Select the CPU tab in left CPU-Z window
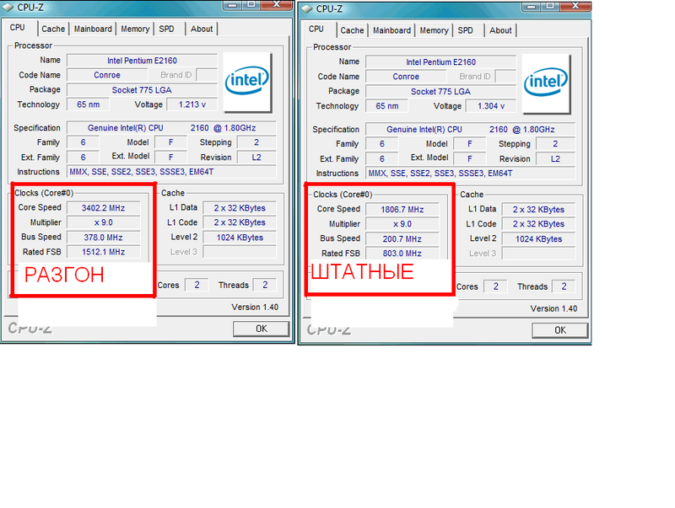 (x=18, y=28)
